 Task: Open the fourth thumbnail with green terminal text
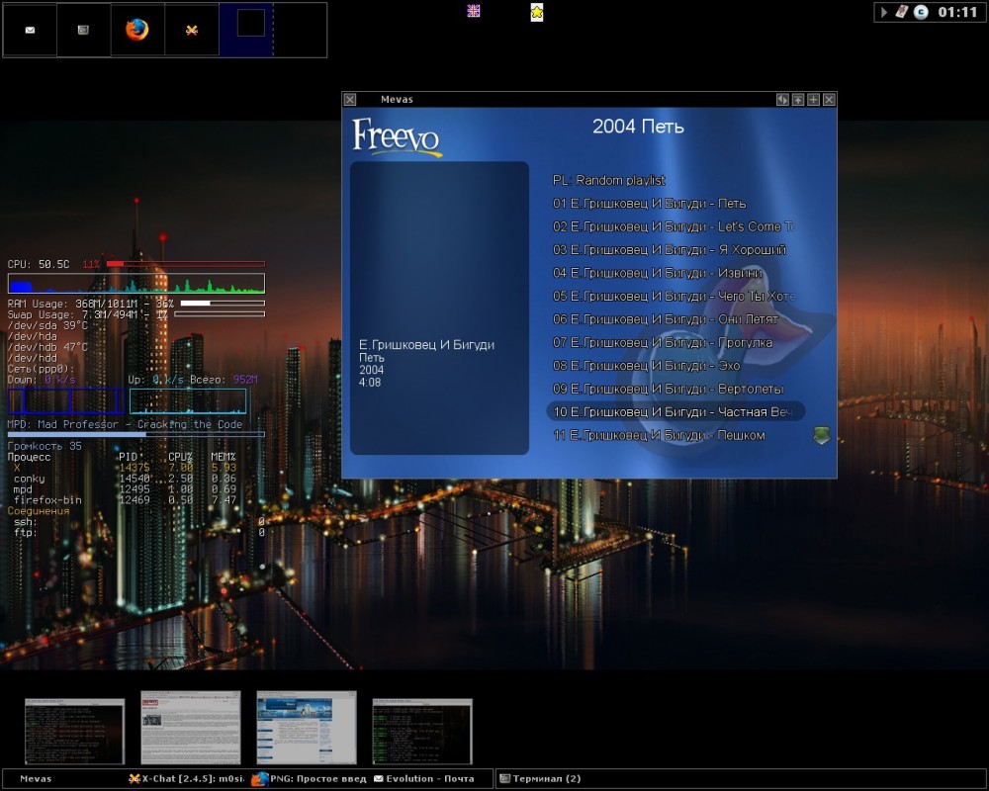422,731
